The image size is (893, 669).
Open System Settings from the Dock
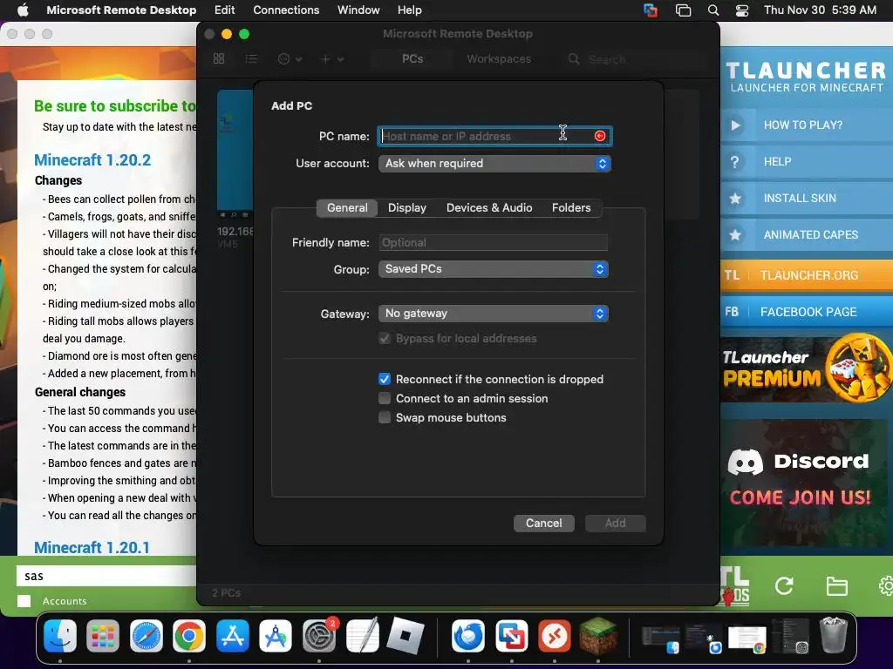pos(319,635)
